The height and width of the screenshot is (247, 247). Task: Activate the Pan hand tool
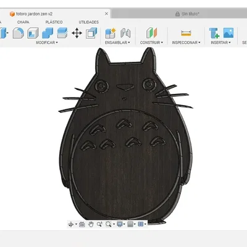click(91, 224)
